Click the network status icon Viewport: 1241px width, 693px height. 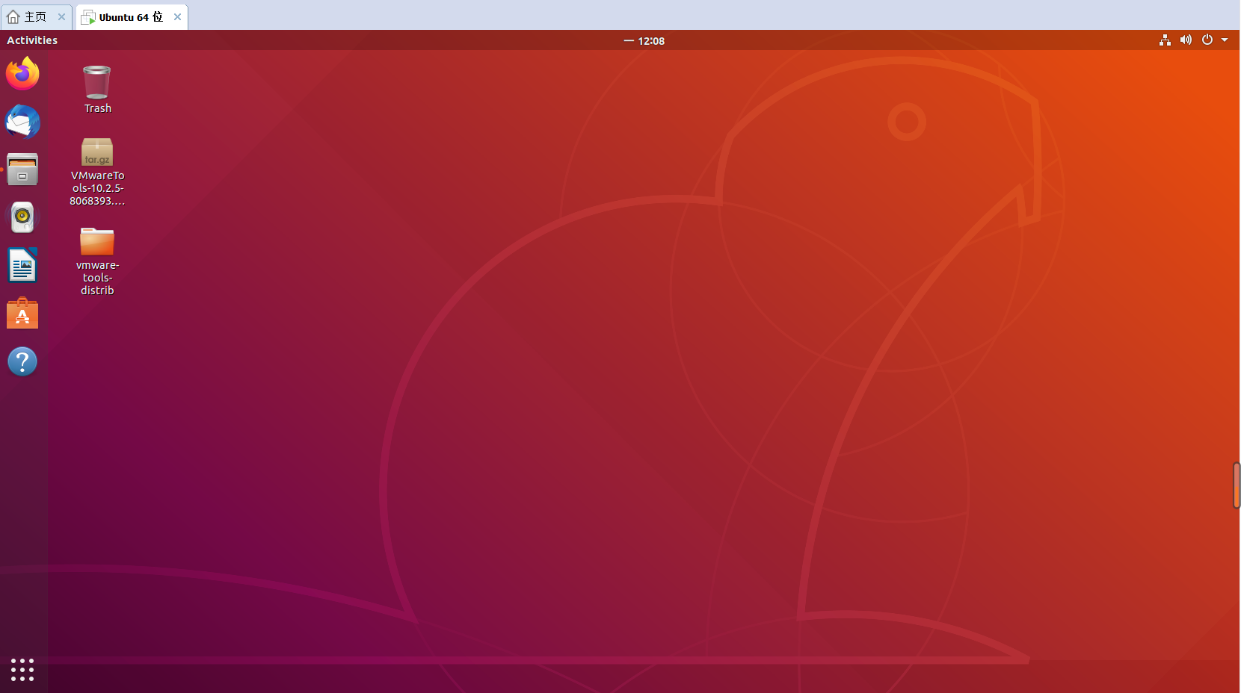coord(1165,40)
